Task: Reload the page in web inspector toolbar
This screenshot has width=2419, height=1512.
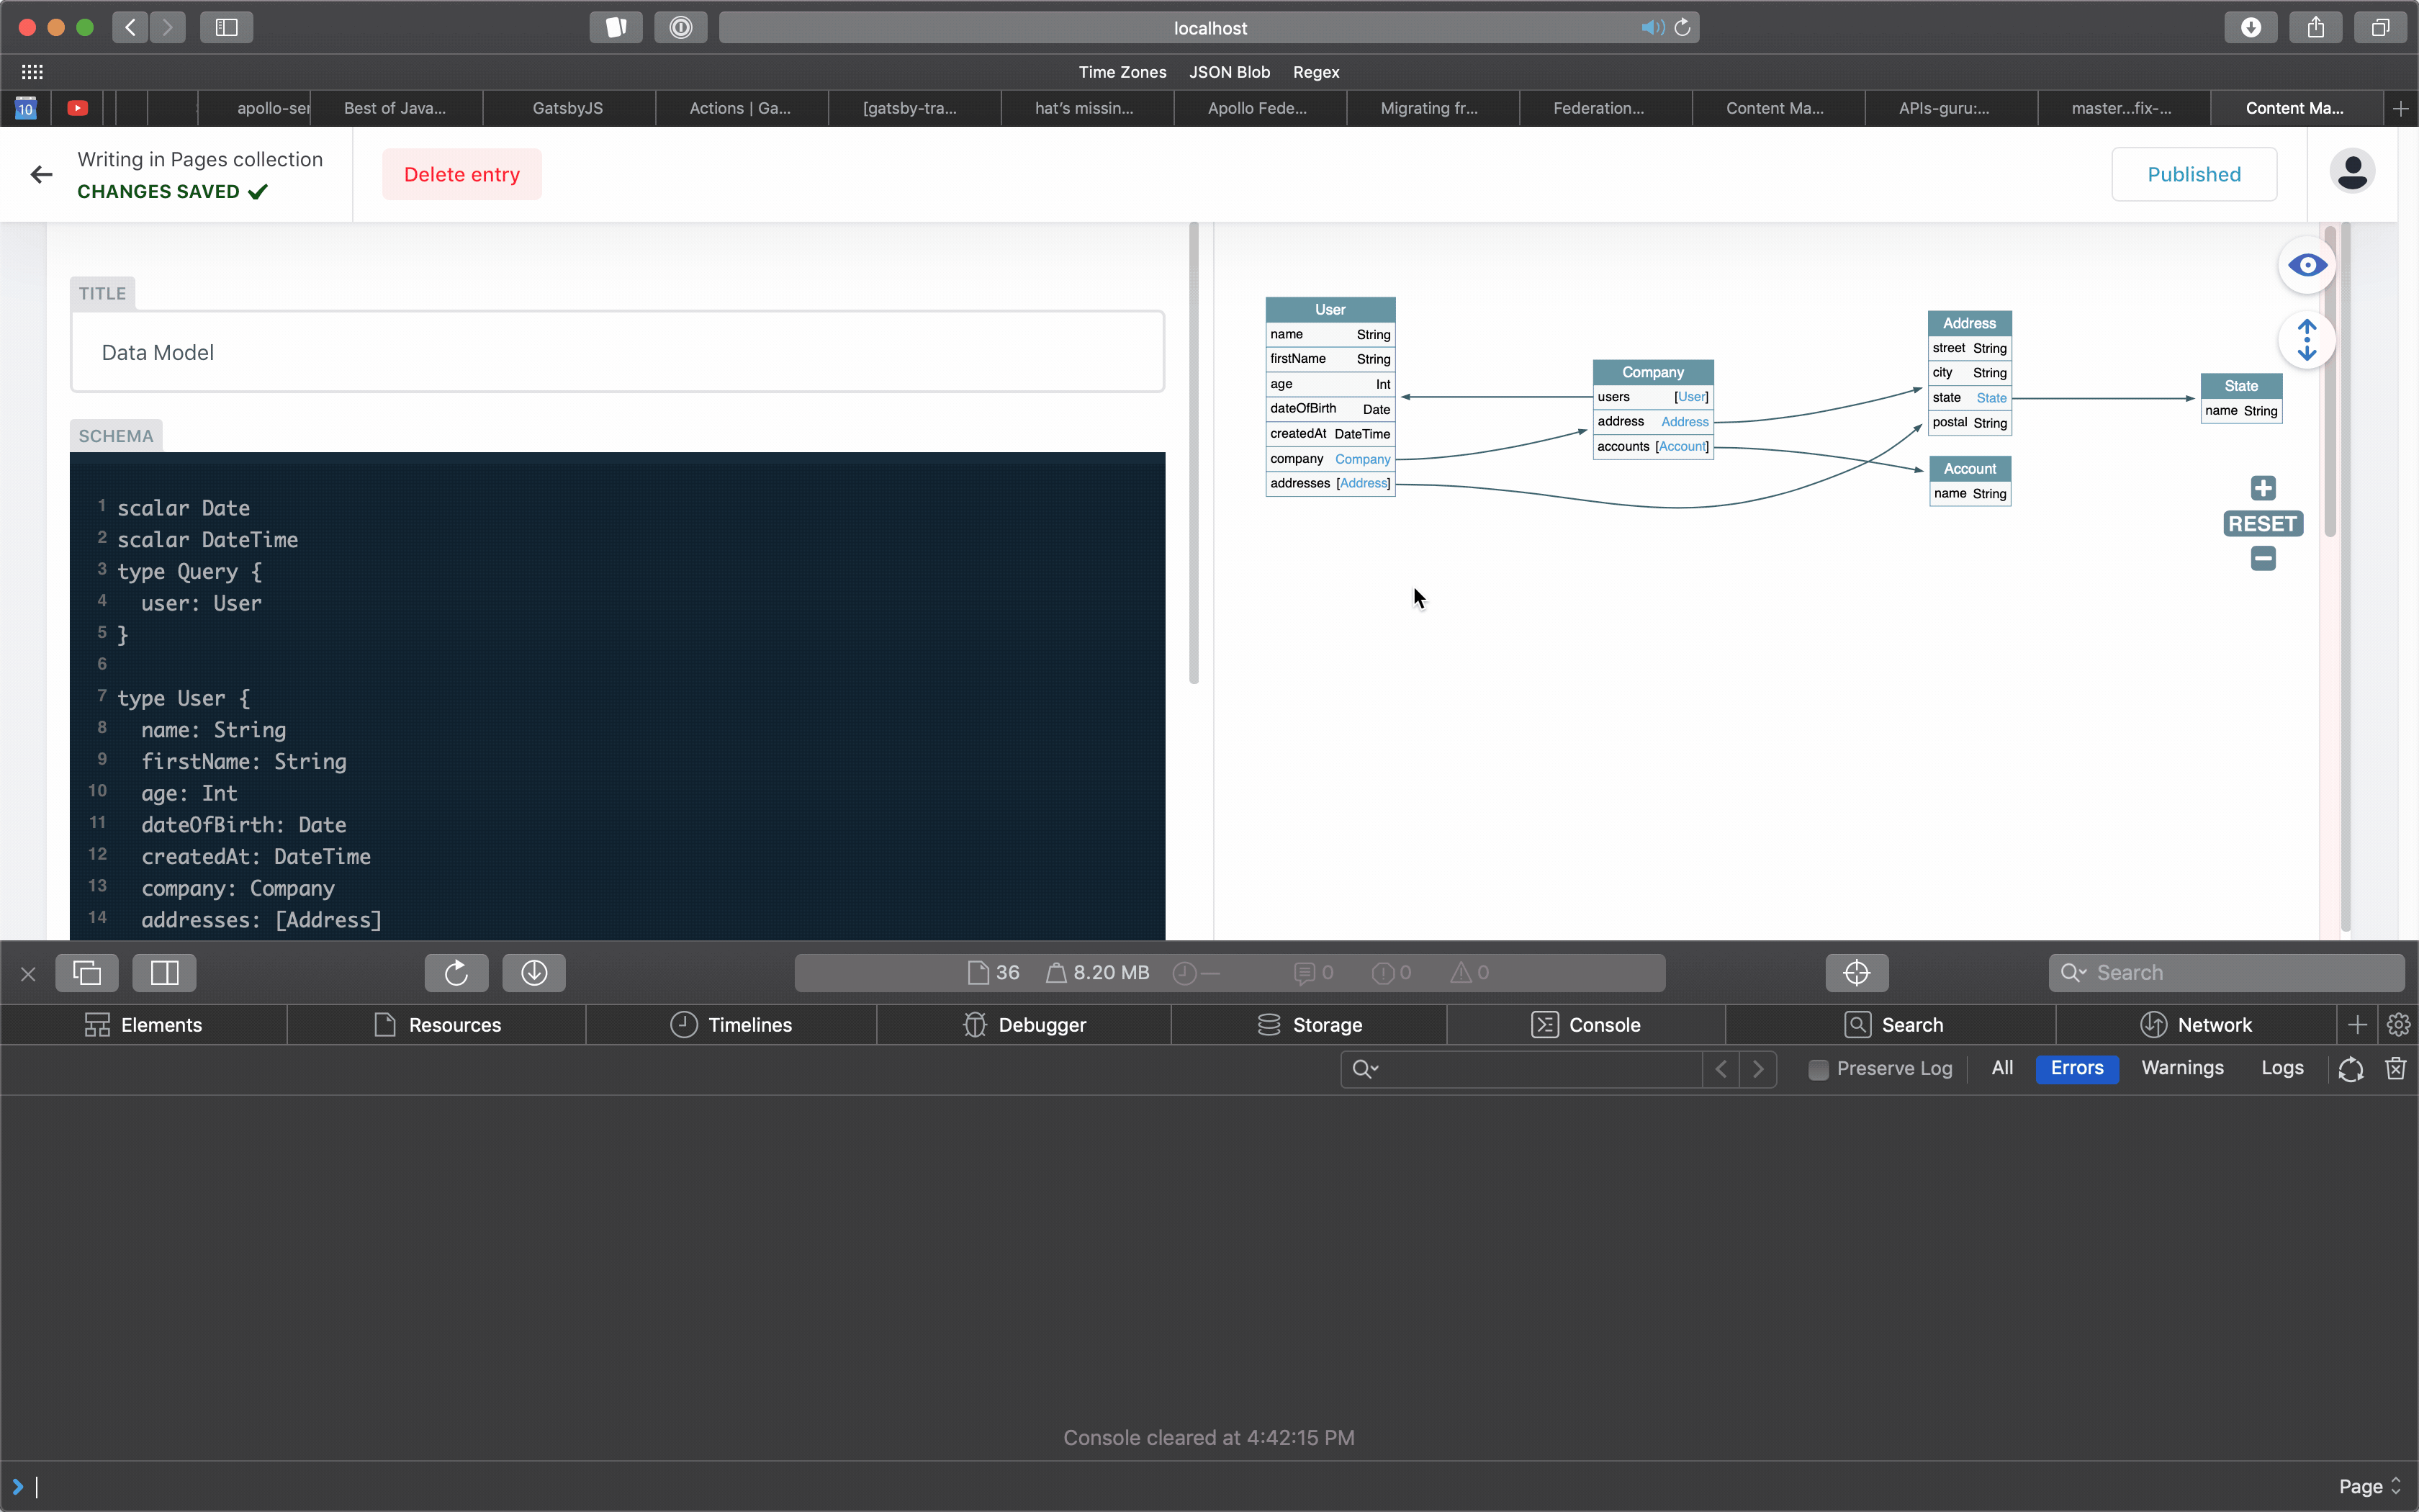Action: (456, 972)
